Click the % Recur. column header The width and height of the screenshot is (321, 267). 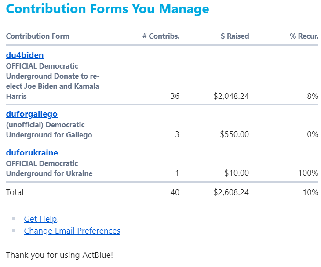point(304,36)
